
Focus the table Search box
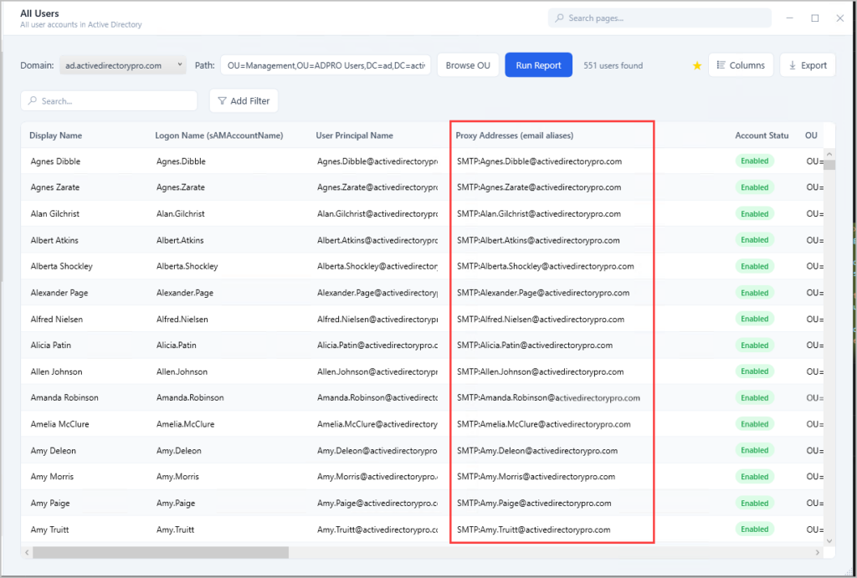point(109,100)
